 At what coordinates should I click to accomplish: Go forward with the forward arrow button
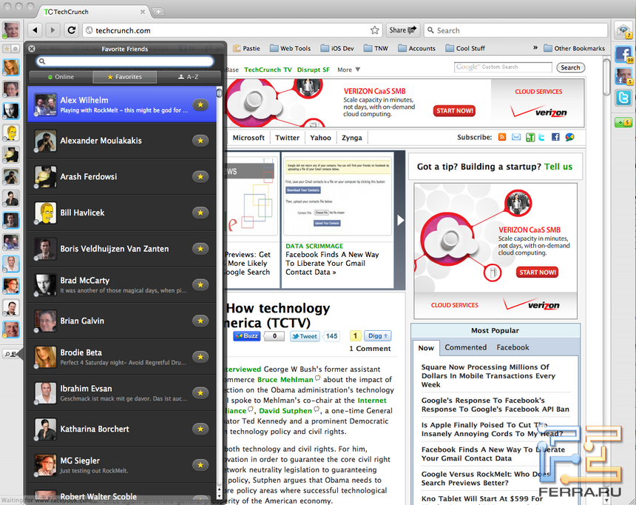point(53,30)
